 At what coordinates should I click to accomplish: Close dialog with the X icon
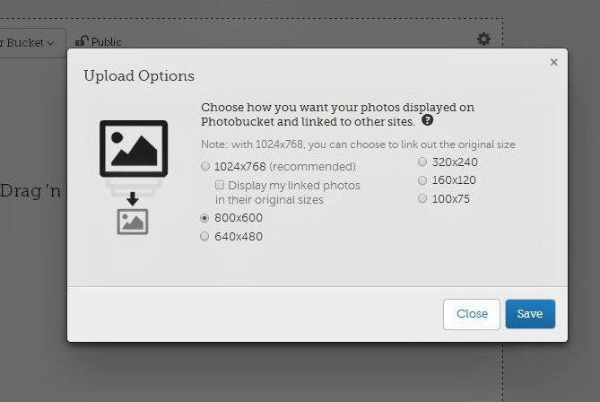coord(553,62)
